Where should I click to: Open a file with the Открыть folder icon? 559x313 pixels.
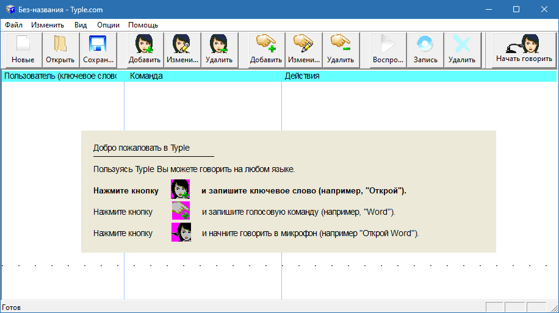pos(60,50)
